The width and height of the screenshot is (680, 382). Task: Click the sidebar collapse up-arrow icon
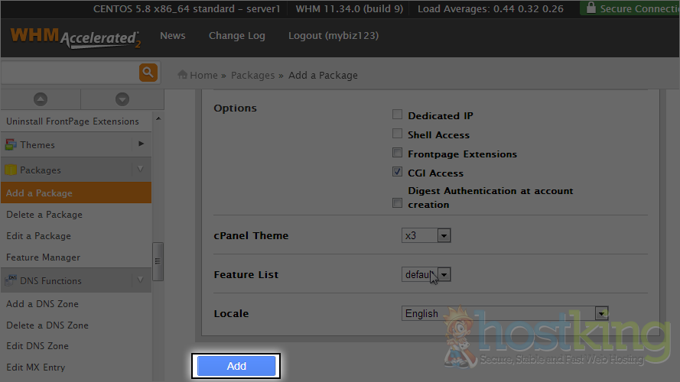click(x=41, y=99)
